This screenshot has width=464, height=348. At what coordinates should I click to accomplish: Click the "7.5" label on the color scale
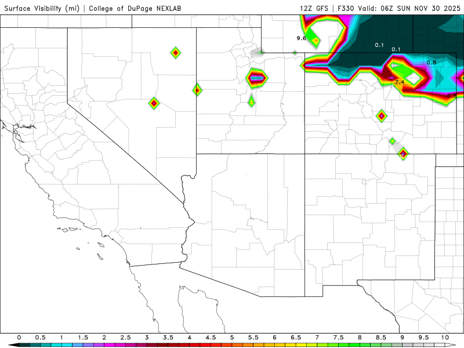(339, 338)
